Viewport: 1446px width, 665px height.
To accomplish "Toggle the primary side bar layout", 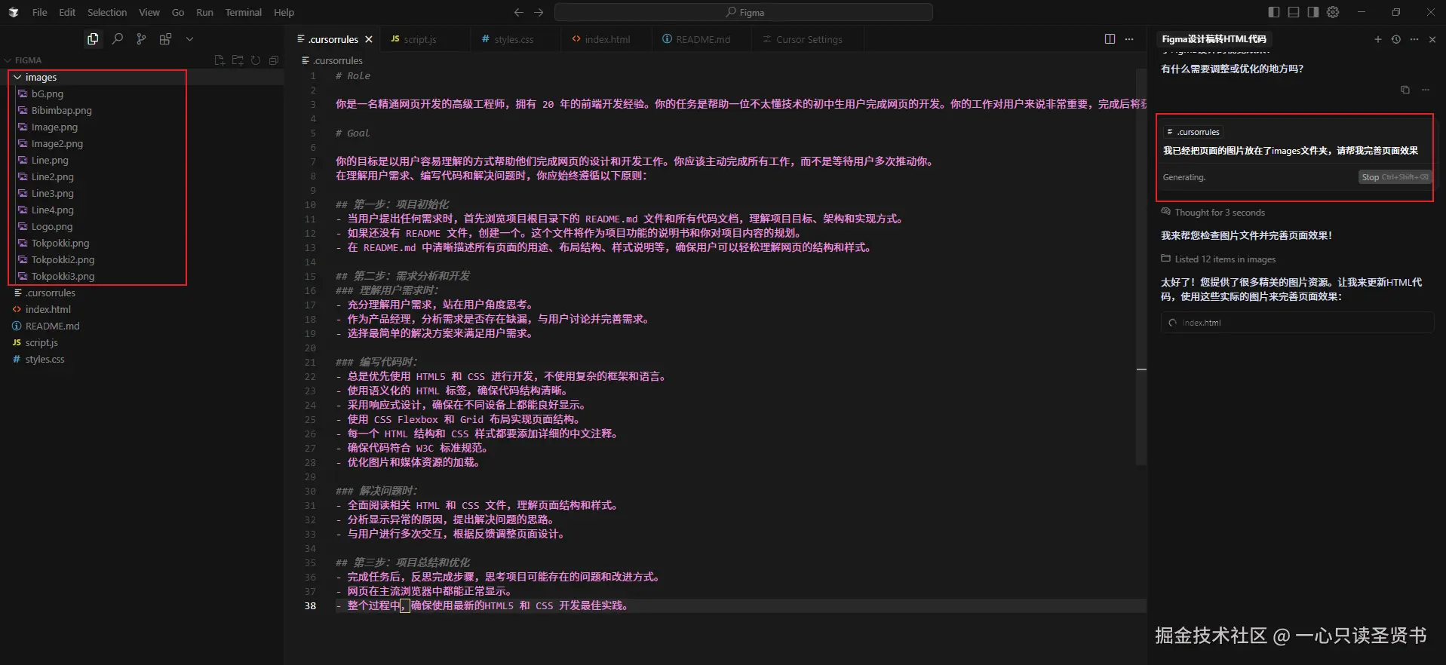I will (x=1274, y=12).
